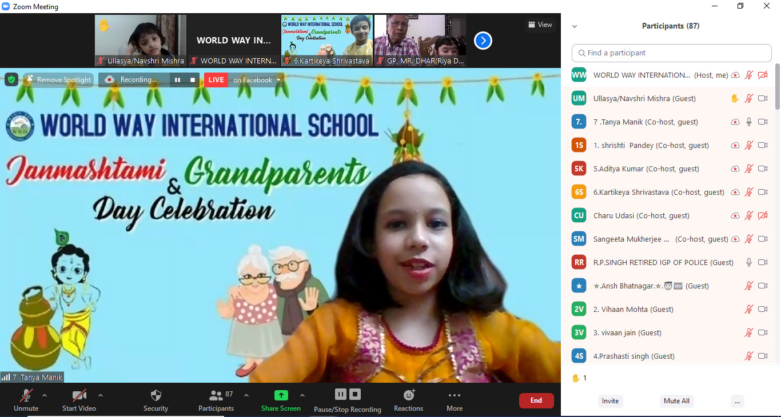
Task: Open participants panel '...' more menu
Action: [x=737, y=401]
